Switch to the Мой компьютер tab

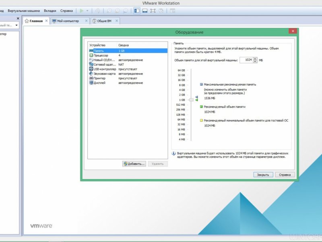click(x=70, y=21)
